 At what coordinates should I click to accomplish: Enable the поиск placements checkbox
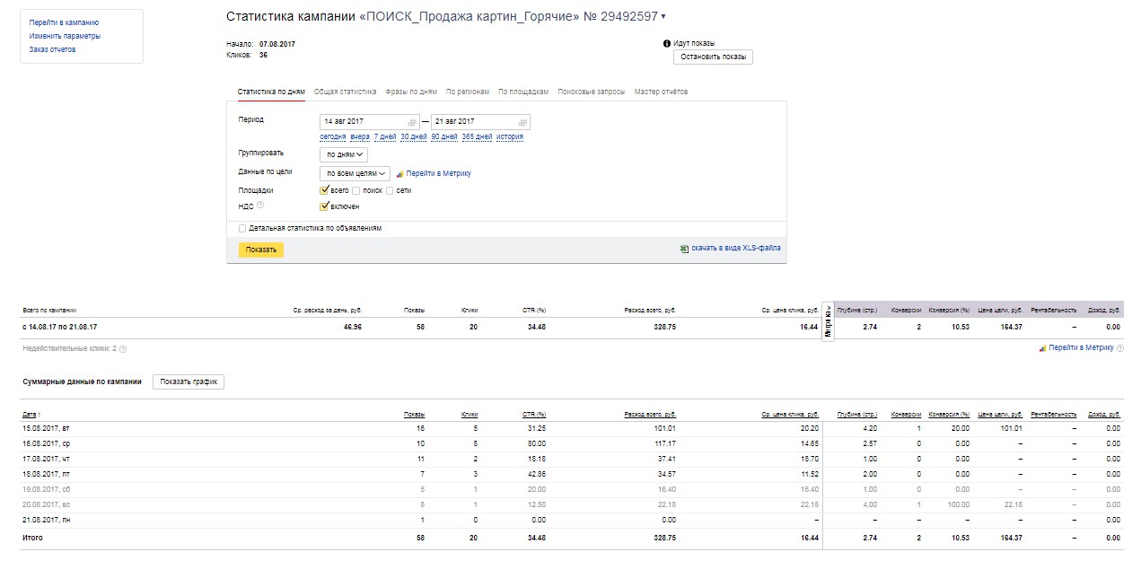356,190
